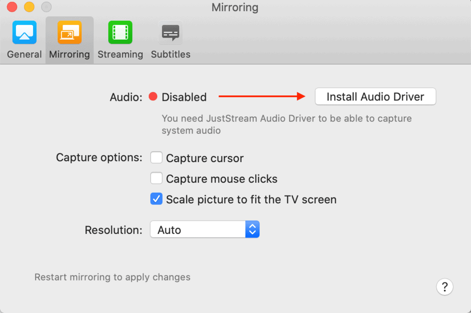Open the Resolution dropdown set to Auto
471x313 pixels.
tap(204, 230)
